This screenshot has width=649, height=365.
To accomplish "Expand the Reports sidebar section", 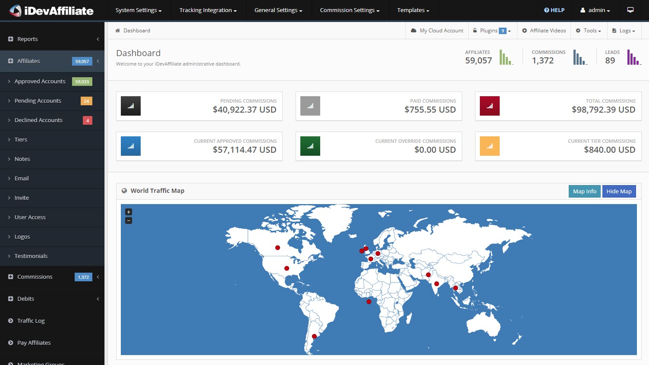I will [52, 39].
